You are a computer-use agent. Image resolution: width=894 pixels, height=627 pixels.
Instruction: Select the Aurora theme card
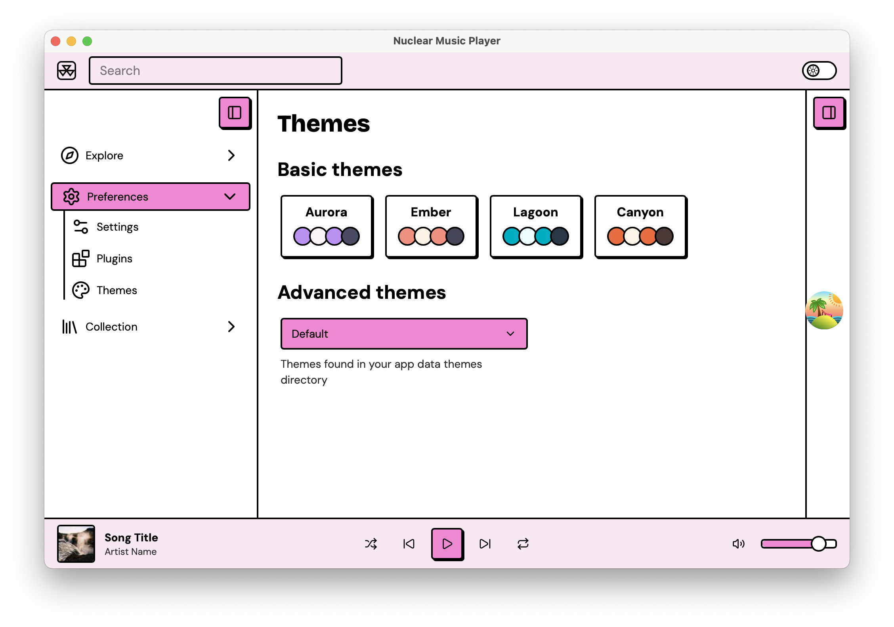pyautogui.click(x=327, y=227)
